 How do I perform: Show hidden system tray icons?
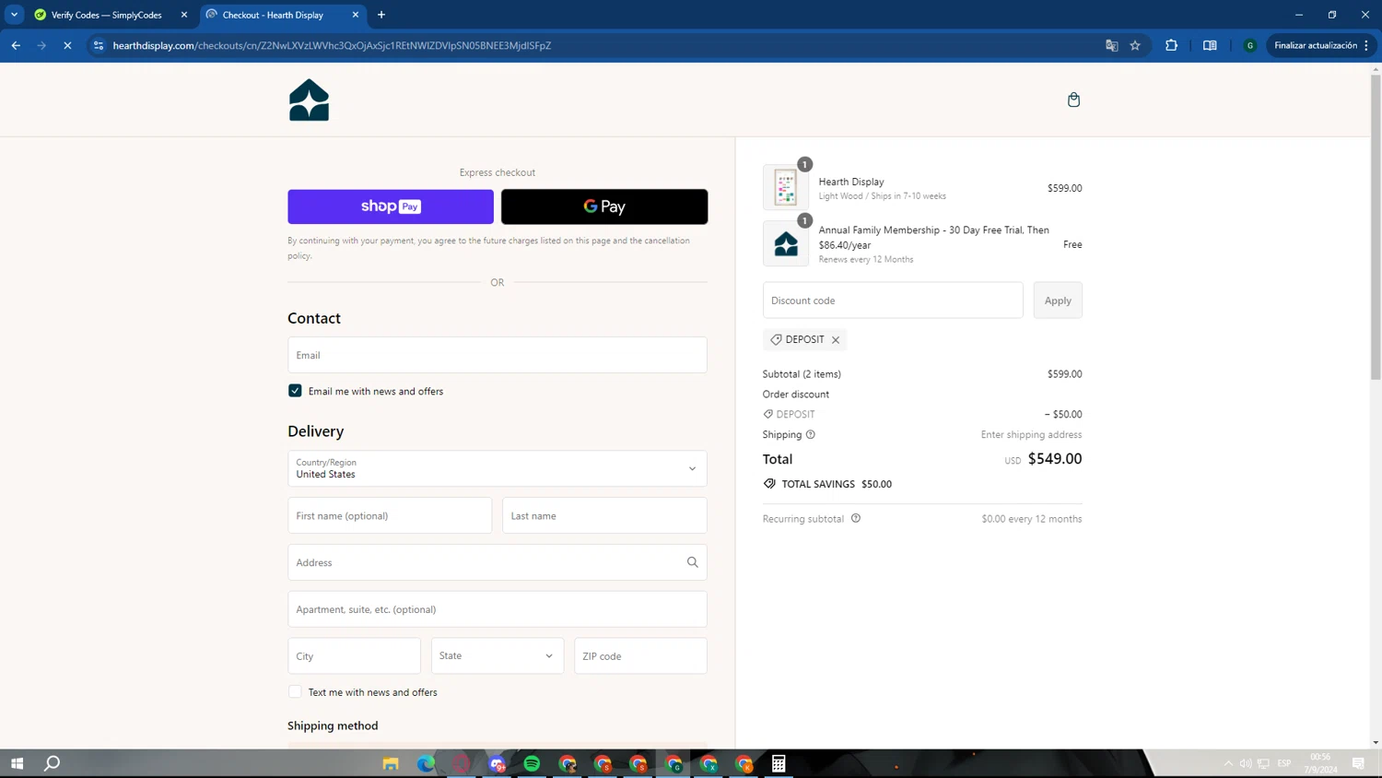coord(1228,763)
